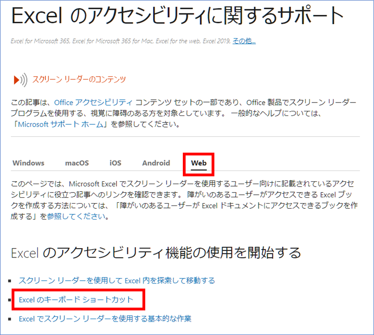Open the 参照してください link
Screen dimensions: 374x335
76,216
